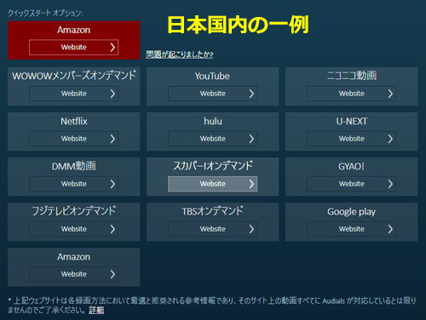Click the highlighted スカパー!オンデマンド Website button

212,184
